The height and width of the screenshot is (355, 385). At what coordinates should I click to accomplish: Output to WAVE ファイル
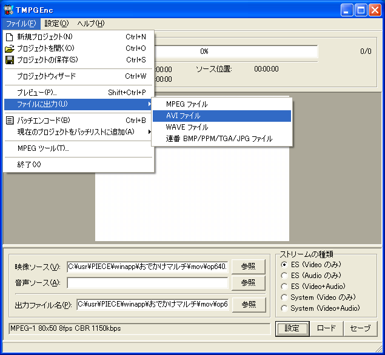[222, 127]
